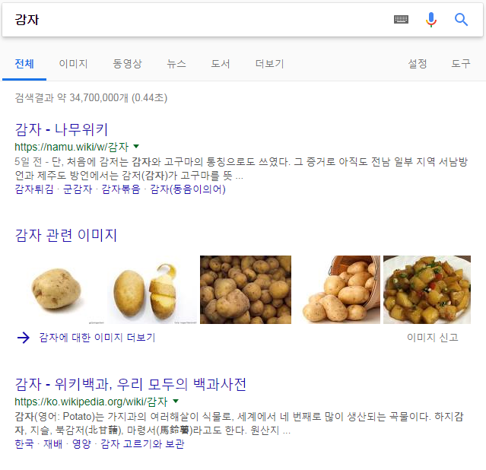The height and width of the screenshot is (470, 486).
Task: Open the pile of brown potatoes image
Action: click(246, 290)
